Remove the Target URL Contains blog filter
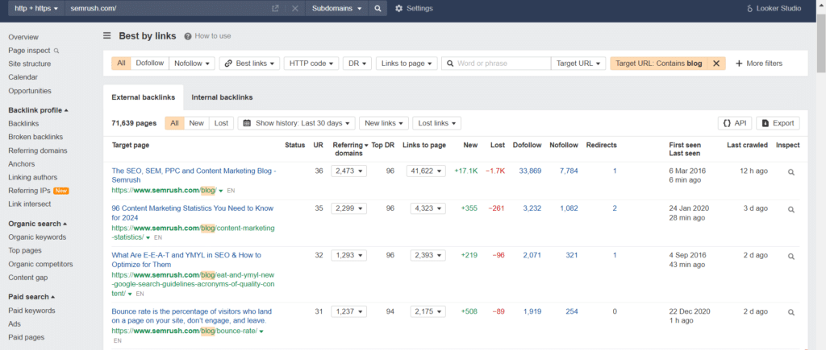The height and width of the screenshot is (350, 826). tap(716, 63)
